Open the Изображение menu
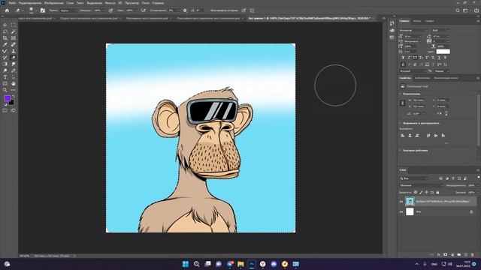The width and height of the screenshot is (481, 270). [x=53, y=3]
